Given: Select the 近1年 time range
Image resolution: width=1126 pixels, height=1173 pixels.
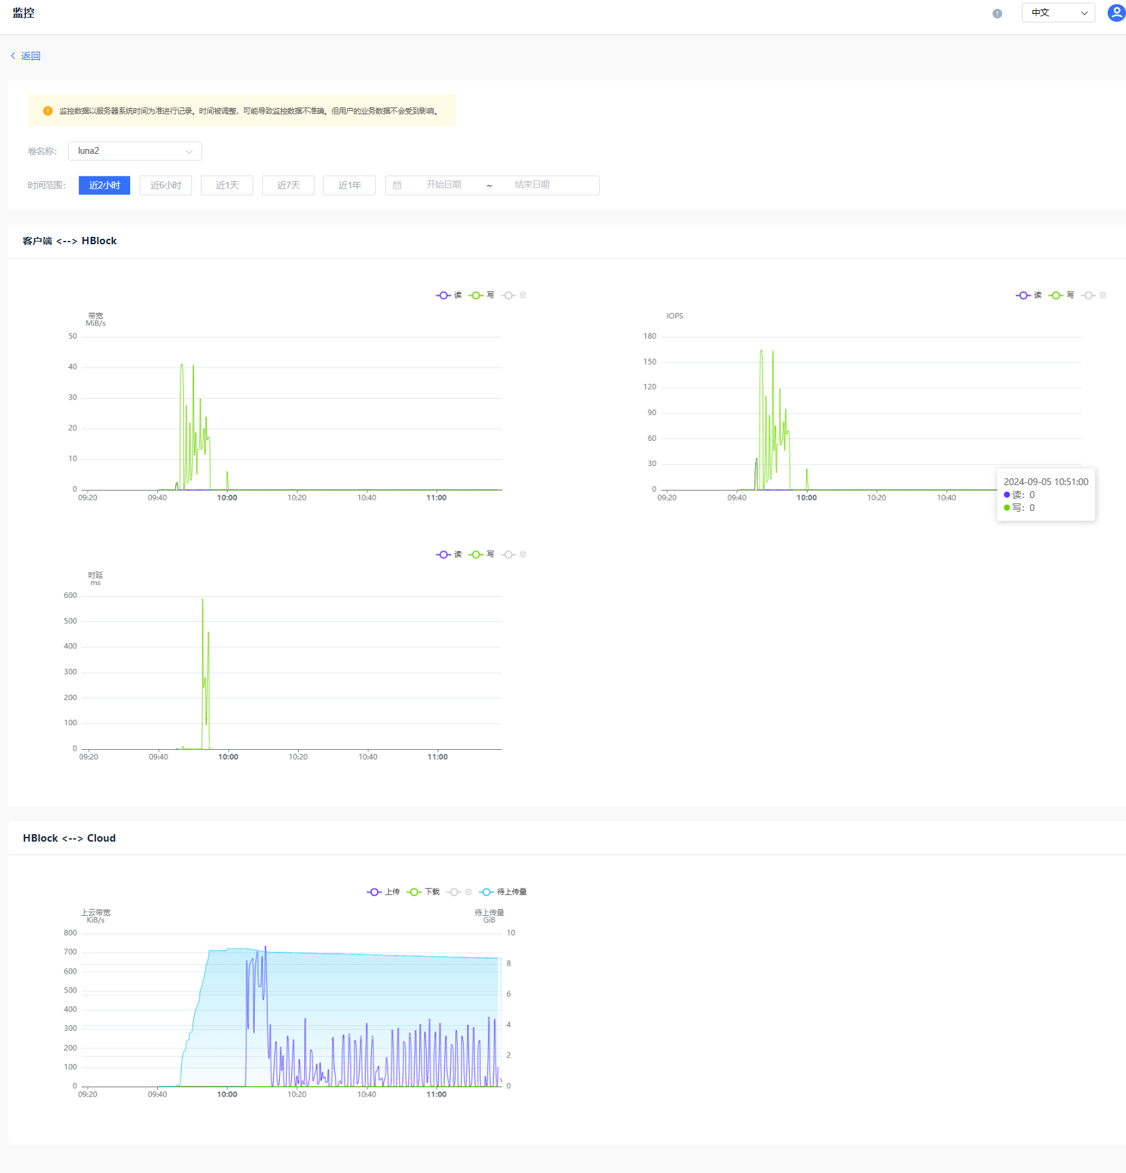Looking at the screenshot, I should 349,185.
